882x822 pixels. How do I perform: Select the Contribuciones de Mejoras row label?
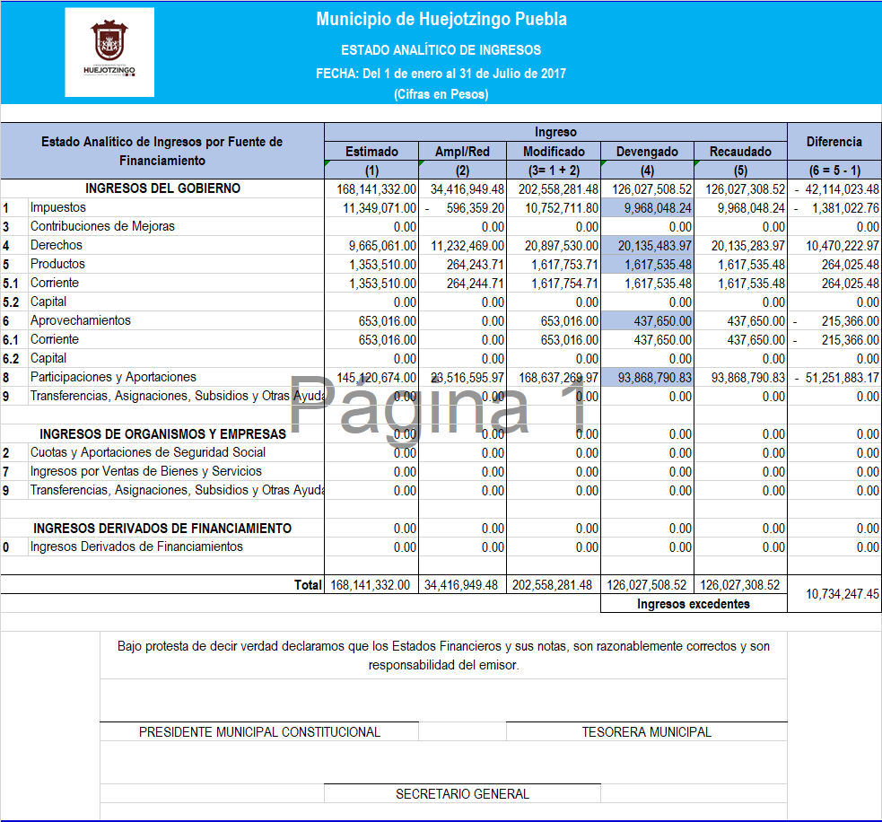102,226
